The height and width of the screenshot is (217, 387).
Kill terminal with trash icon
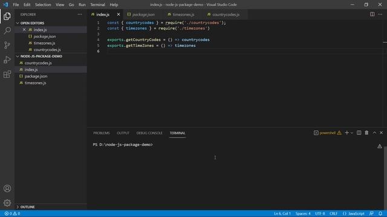point(366,133)
